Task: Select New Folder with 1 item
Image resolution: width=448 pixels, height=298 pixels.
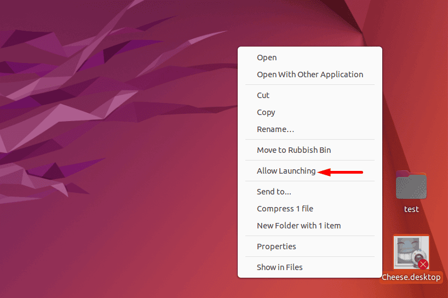Action: (298, 226)
